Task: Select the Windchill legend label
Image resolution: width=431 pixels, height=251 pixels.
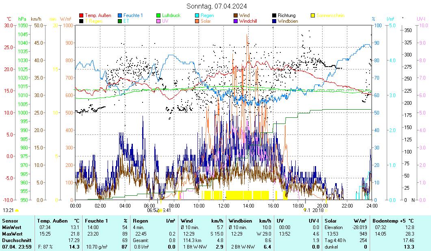Action: pos(248,21)
